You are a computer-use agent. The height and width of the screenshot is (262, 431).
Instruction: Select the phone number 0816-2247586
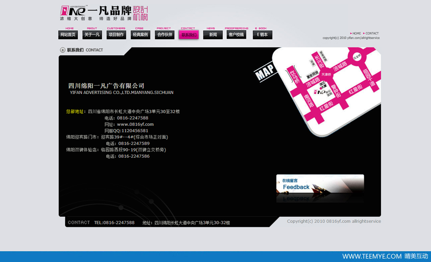[x=134, y=156]
